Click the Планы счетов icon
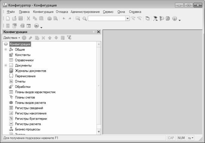The width and height of the screenshot is (205, 143). (x=11, y=97)
